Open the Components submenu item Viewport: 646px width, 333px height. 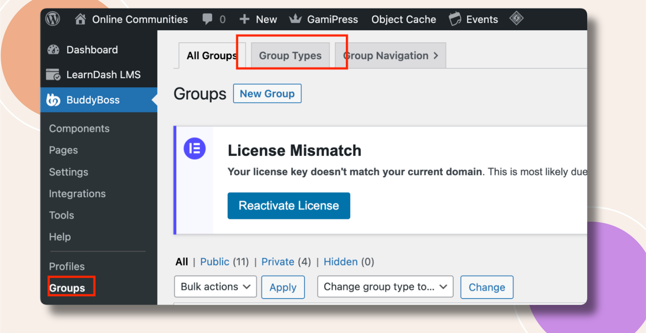tap(79, 128)
